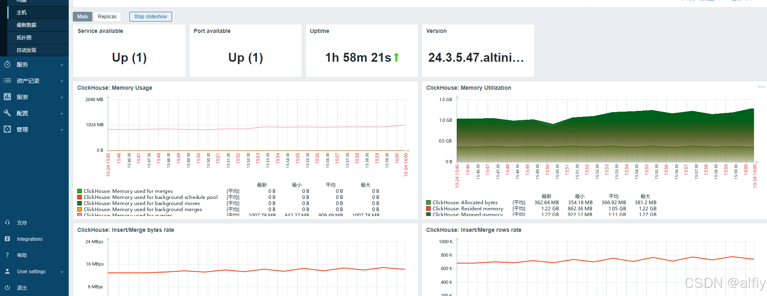This screenshot has width=767, height=296.
Task: Open the 配置 wrench icon
Action: click(7, 113)
